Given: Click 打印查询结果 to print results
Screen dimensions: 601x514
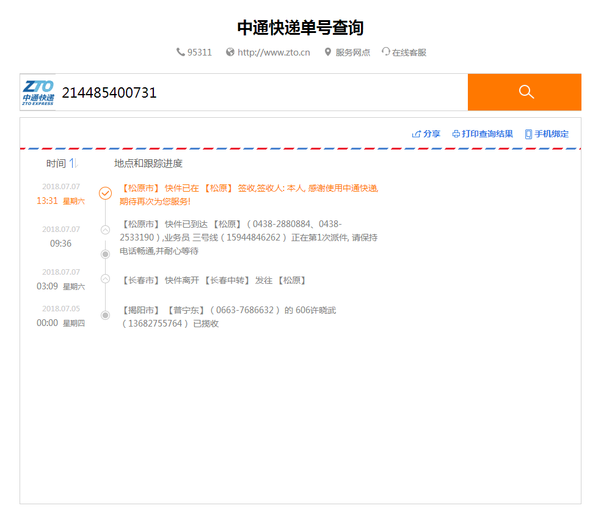Looking at the screenshot, I should [x=487, y=134].
